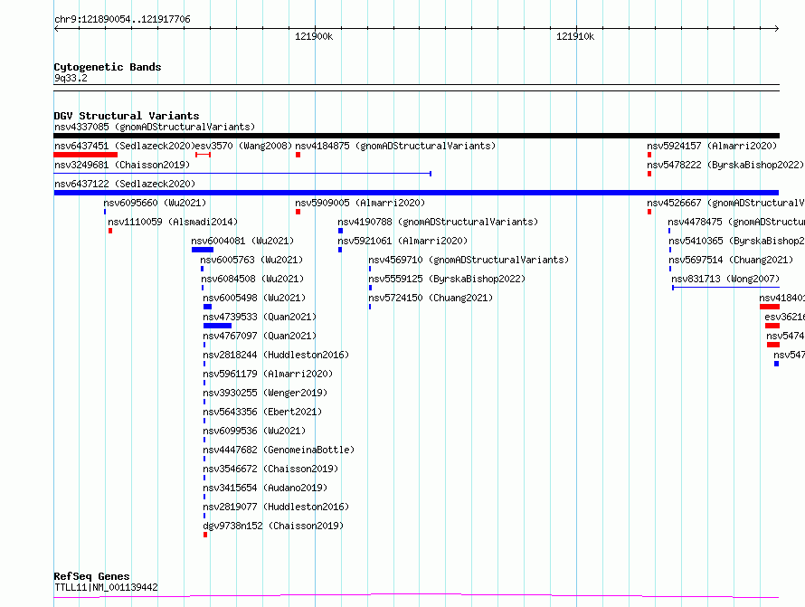Open nsv3930255 (Wenger2019) variant
Screen dimensions: 805x607
[x=265, y=393]
